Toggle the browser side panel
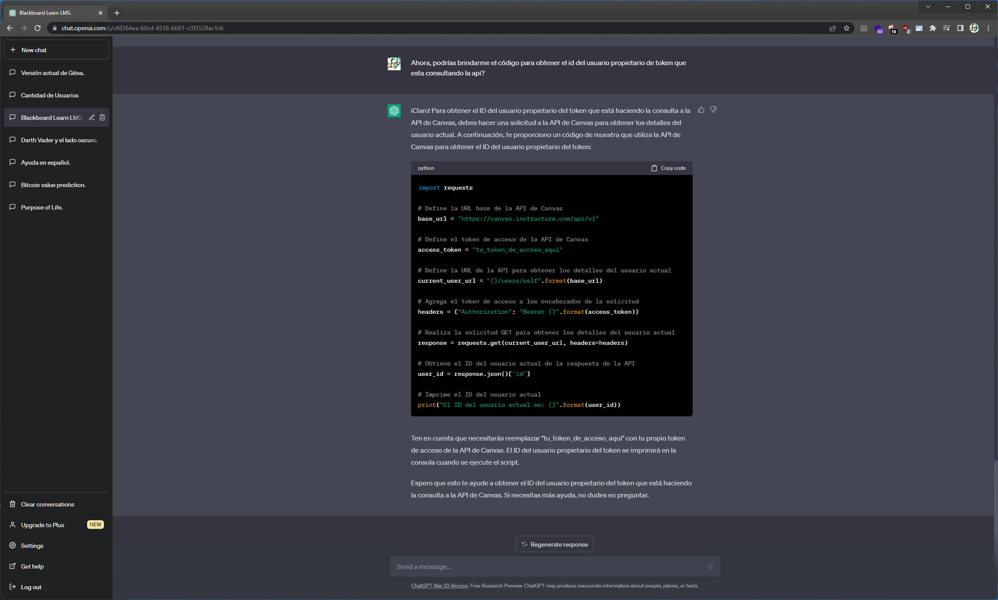The height and width of the screenshot is (600, 998). (960, 28)
